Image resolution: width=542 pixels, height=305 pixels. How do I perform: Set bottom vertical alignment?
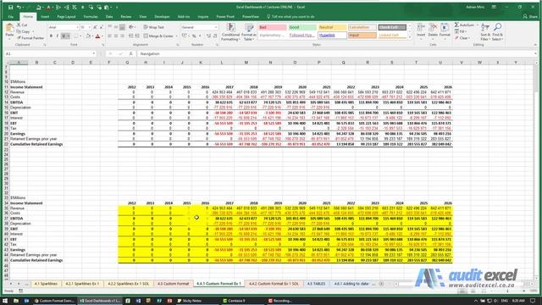click(x=122, y=27)
